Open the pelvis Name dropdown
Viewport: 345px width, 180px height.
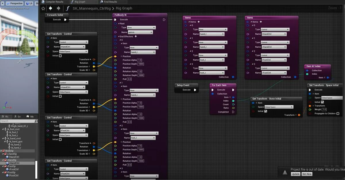click(140, 32)
